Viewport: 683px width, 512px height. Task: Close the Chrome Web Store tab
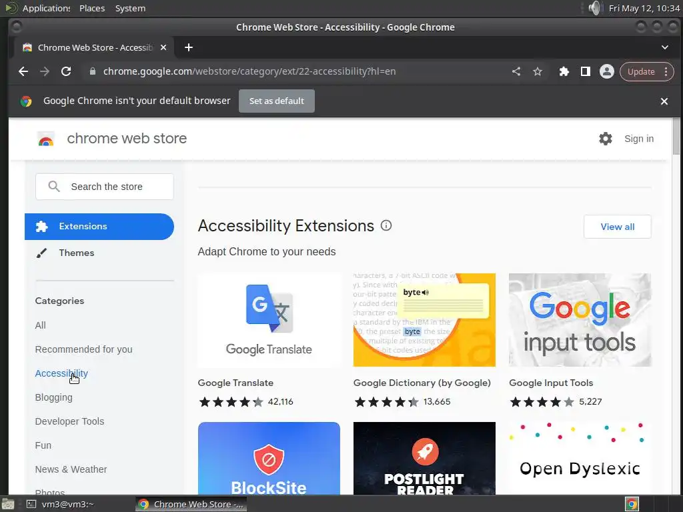pos(163,47)
